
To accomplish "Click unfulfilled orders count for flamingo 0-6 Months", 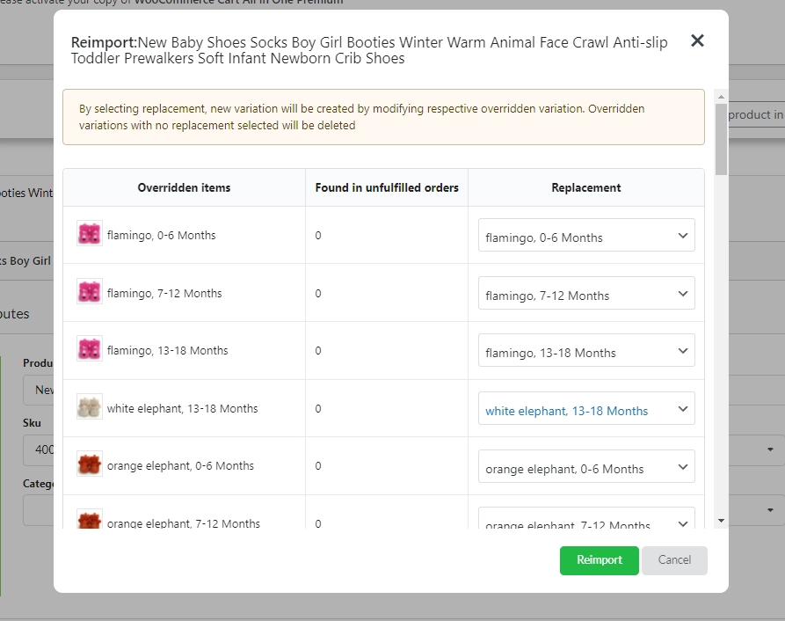I will [318, 236].
